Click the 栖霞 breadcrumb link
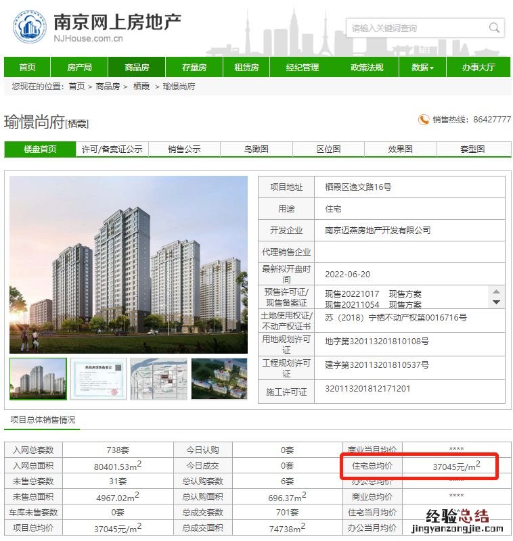 (x=141, y=87)
